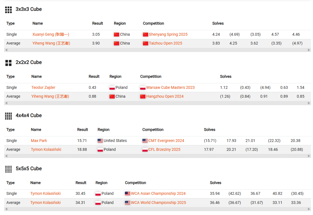Click the 4x4x4 Cube heading
The image size is (313, 215).
pos(28,115)
